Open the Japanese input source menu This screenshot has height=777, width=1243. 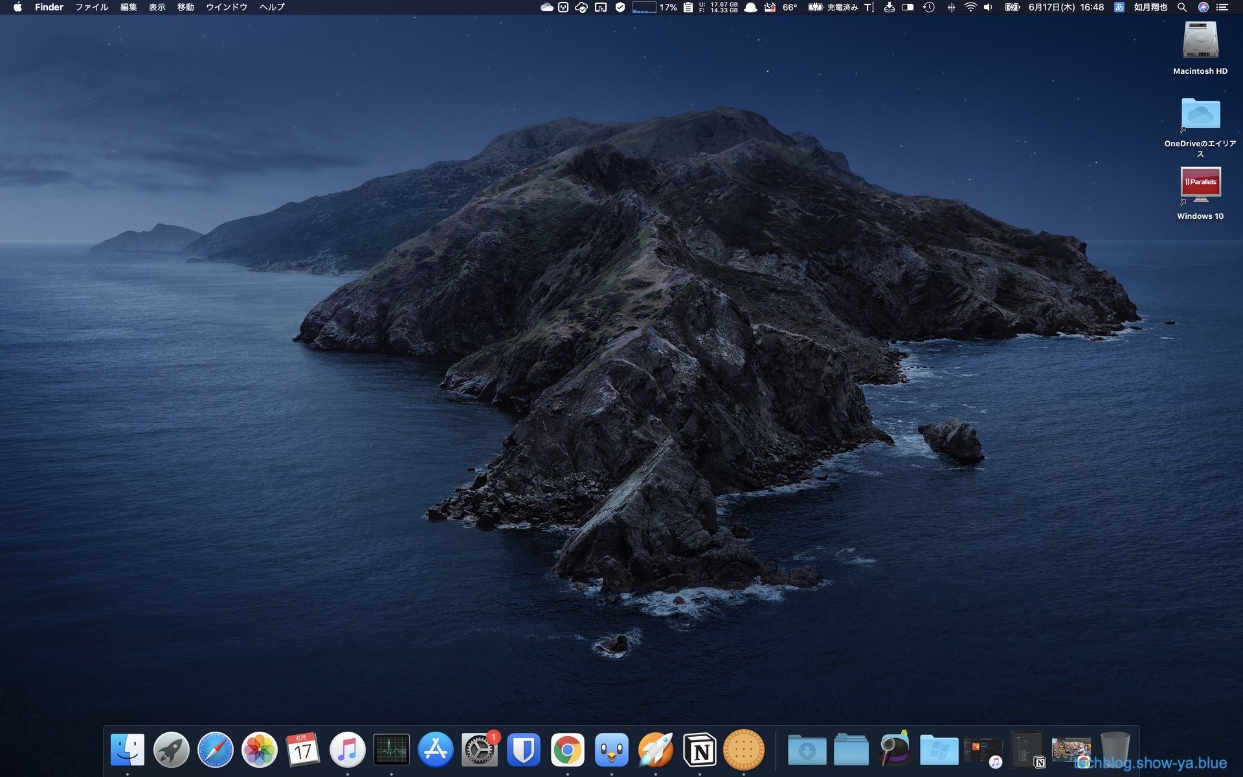pos(1119,7)
